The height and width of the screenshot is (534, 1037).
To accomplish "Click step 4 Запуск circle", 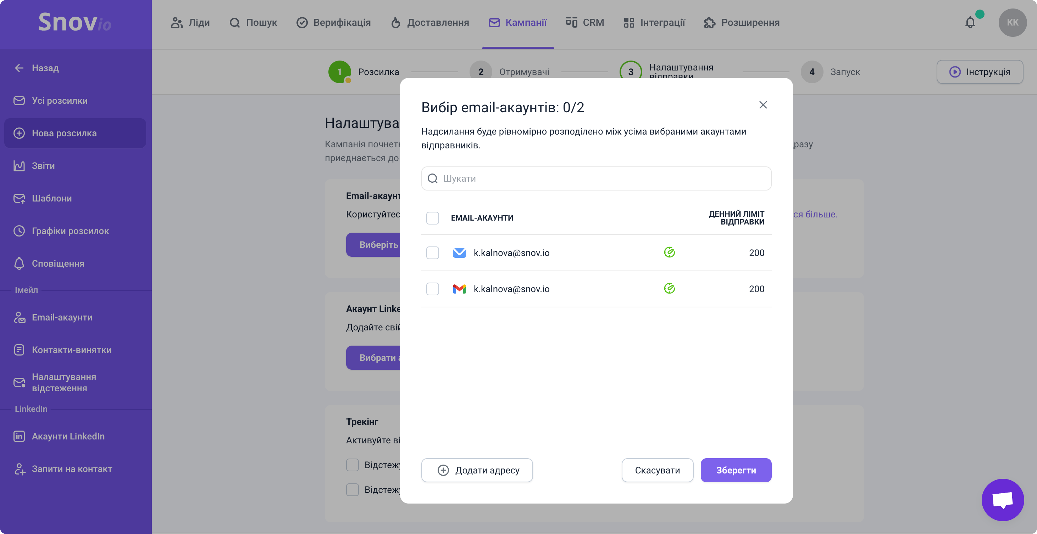I will [x=812, y=72].
